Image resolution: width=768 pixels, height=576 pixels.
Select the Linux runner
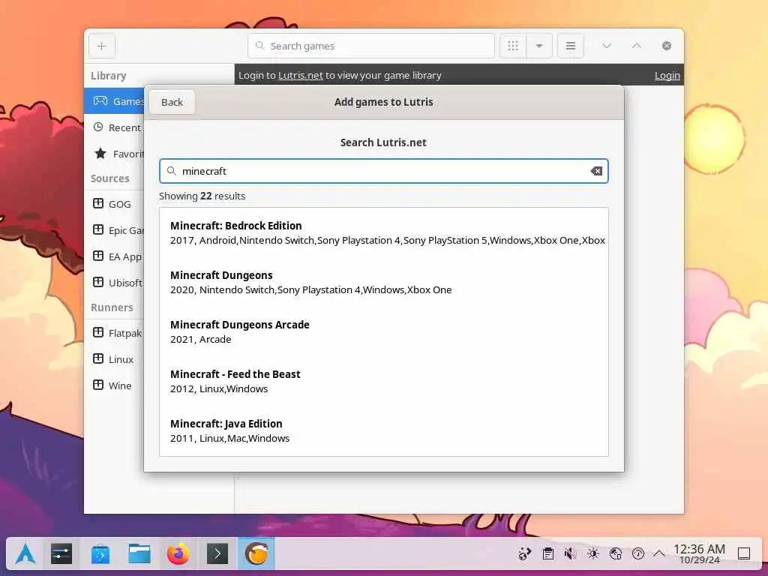click(114, 359)
